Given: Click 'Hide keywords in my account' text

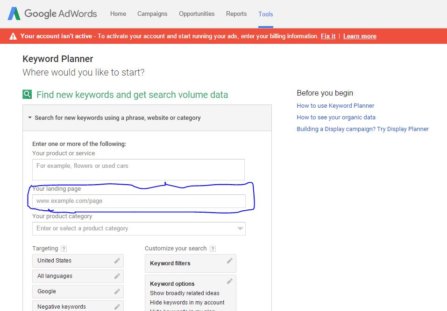Looking at the screenshot, I should (x=187, y=303).
